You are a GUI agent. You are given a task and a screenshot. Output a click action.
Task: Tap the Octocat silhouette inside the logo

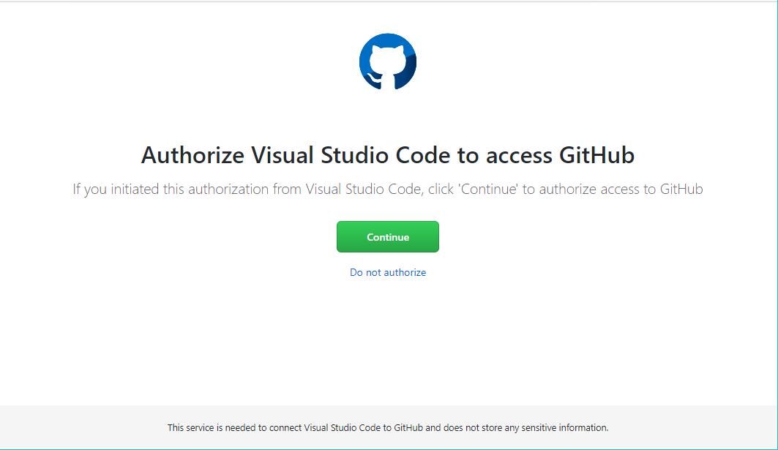388,66
